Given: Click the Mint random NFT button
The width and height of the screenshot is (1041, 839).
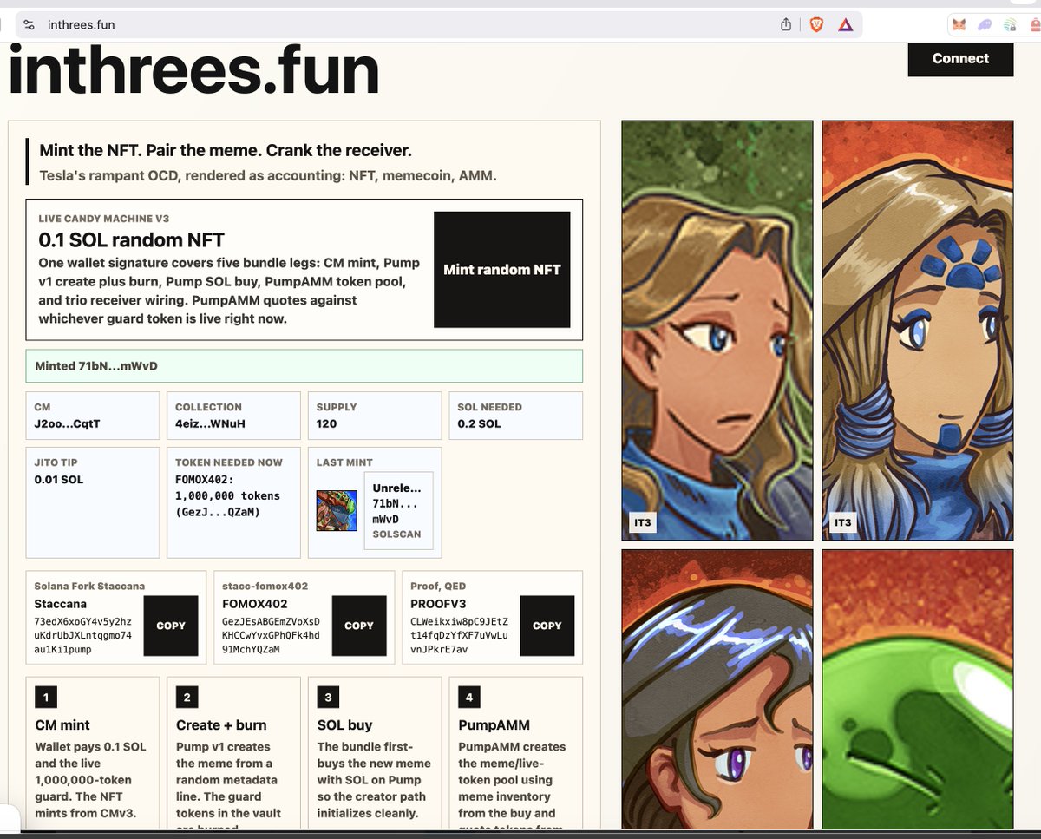Looking at the screenshot, I should (502, 270).
